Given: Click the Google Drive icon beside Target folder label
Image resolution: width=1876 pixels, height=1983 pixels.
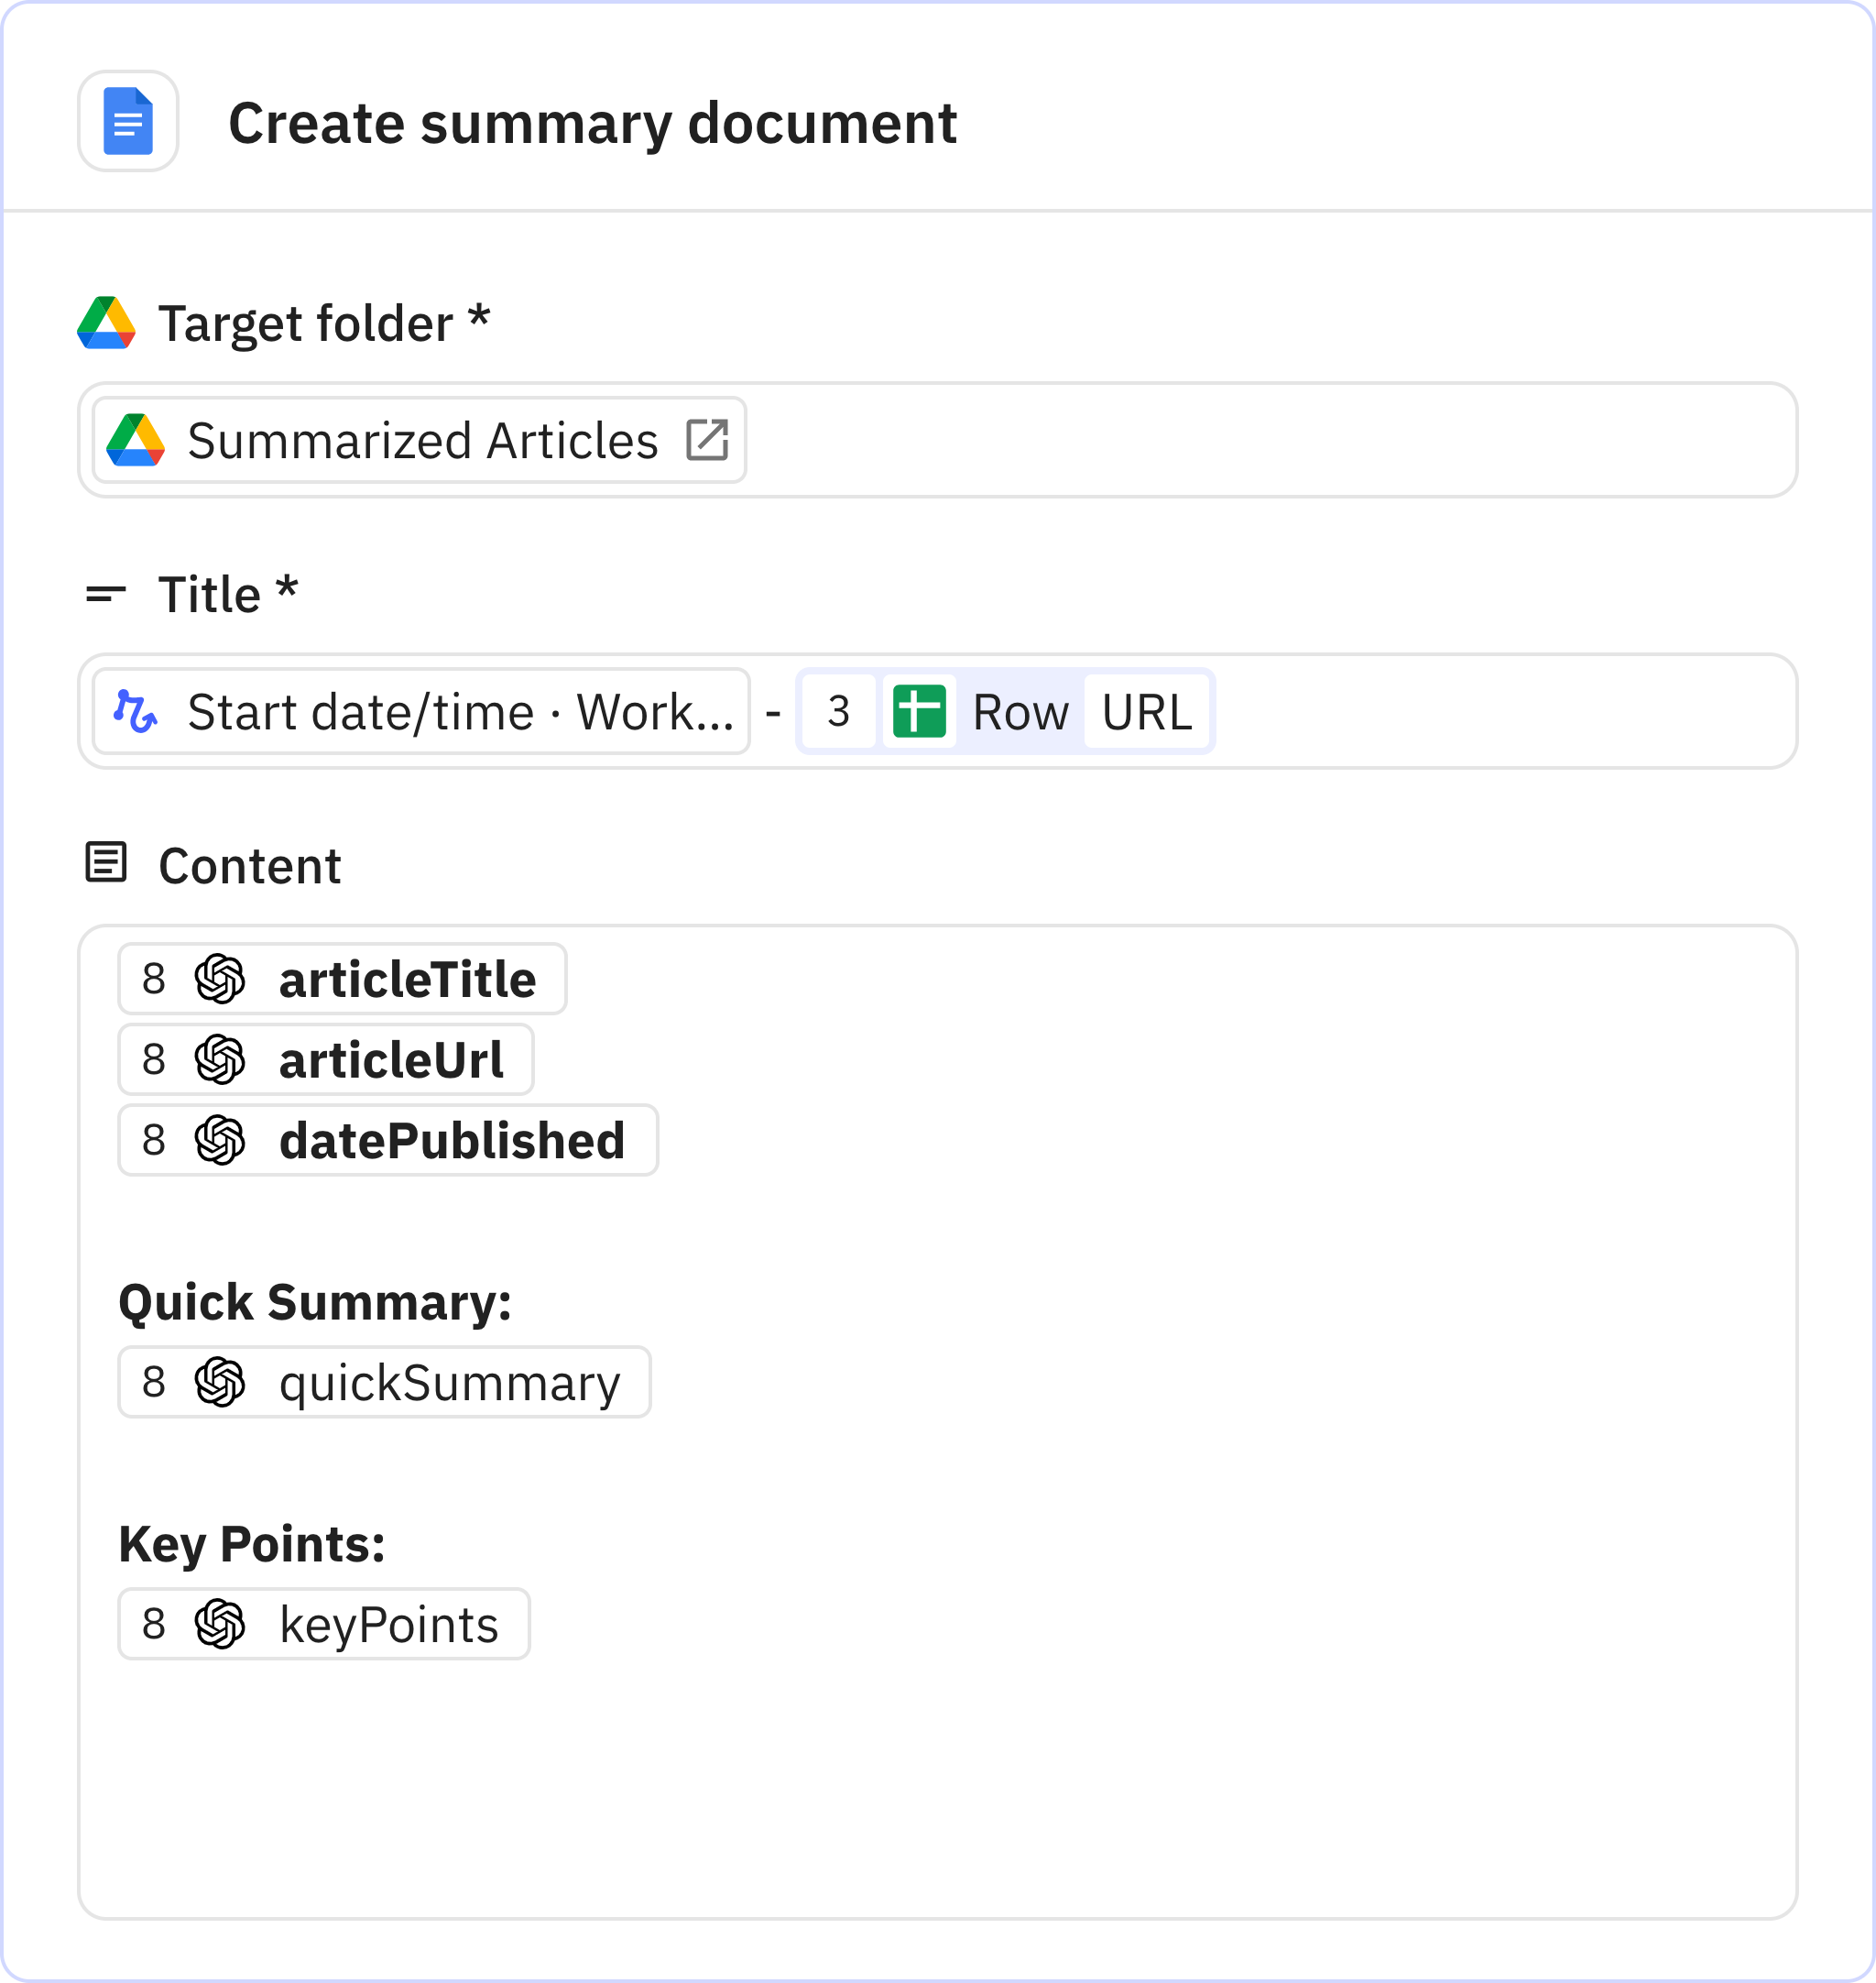Looking at the screenshot, I should [x=106, y=323].
